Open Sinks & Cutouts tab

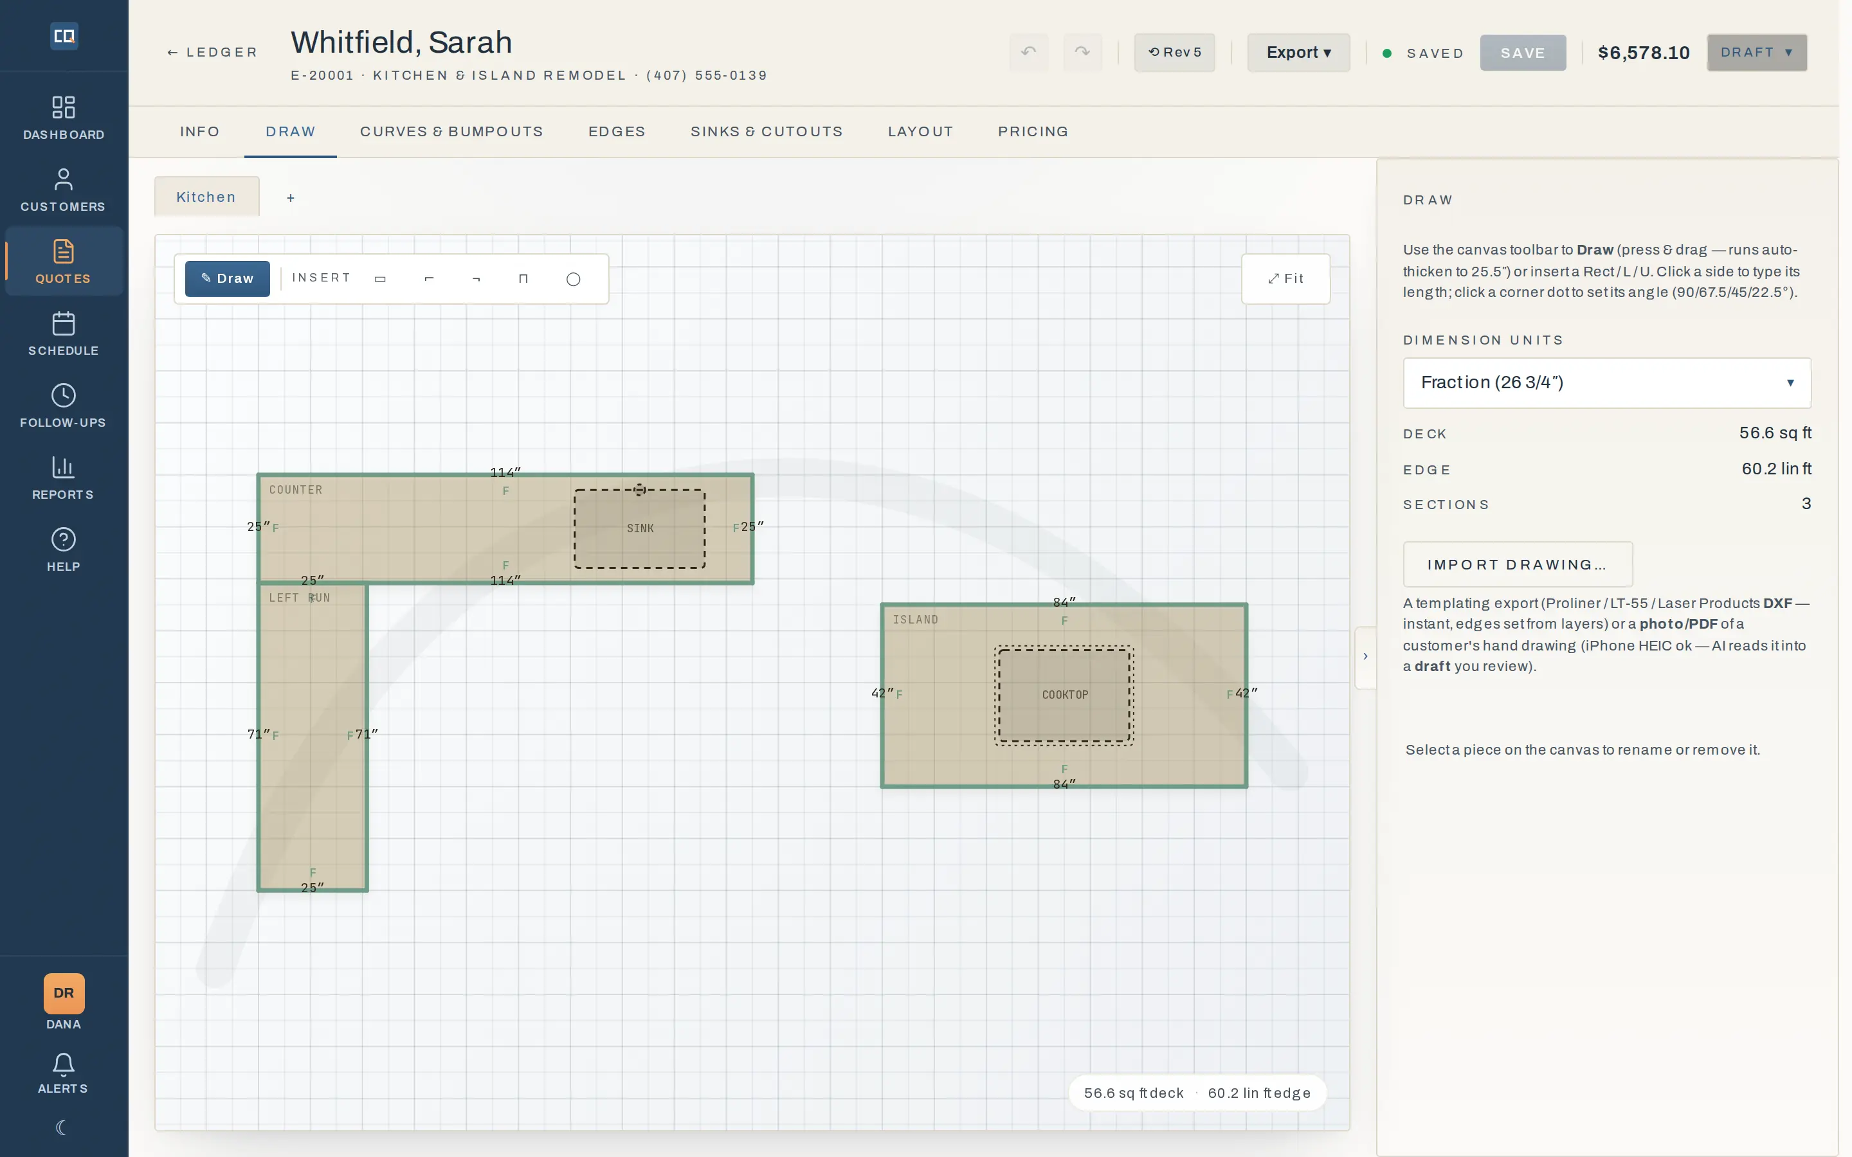pyautogui.click(x=767, y=132)
